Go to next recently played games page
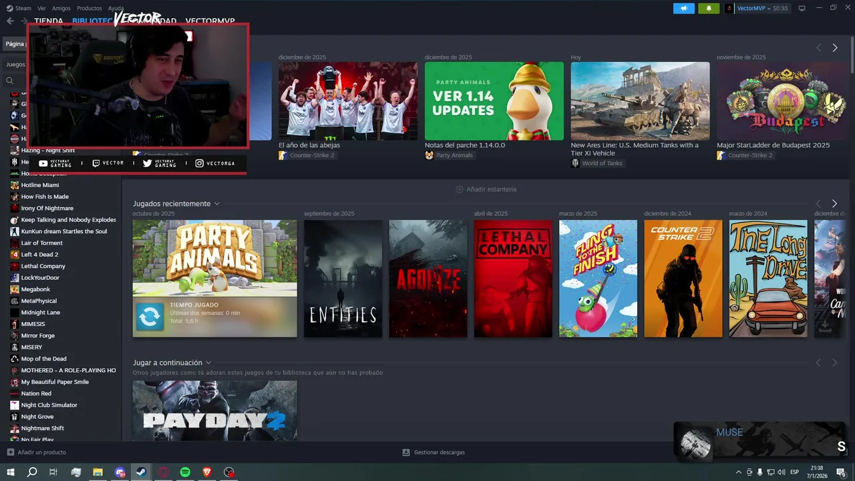 (x=834, y=203)
